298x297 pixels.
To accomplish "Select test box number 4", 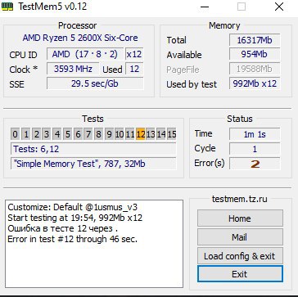I will [x=57, y=134].
